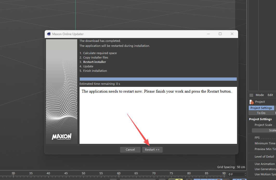Click the Maxon logo banner image
Viewport: 276px width, 180px height.
(62, 92)
